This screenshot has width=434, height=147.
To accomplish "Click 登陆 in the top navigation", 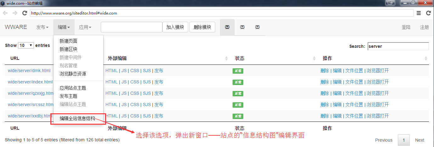I will tap(406, 27).
